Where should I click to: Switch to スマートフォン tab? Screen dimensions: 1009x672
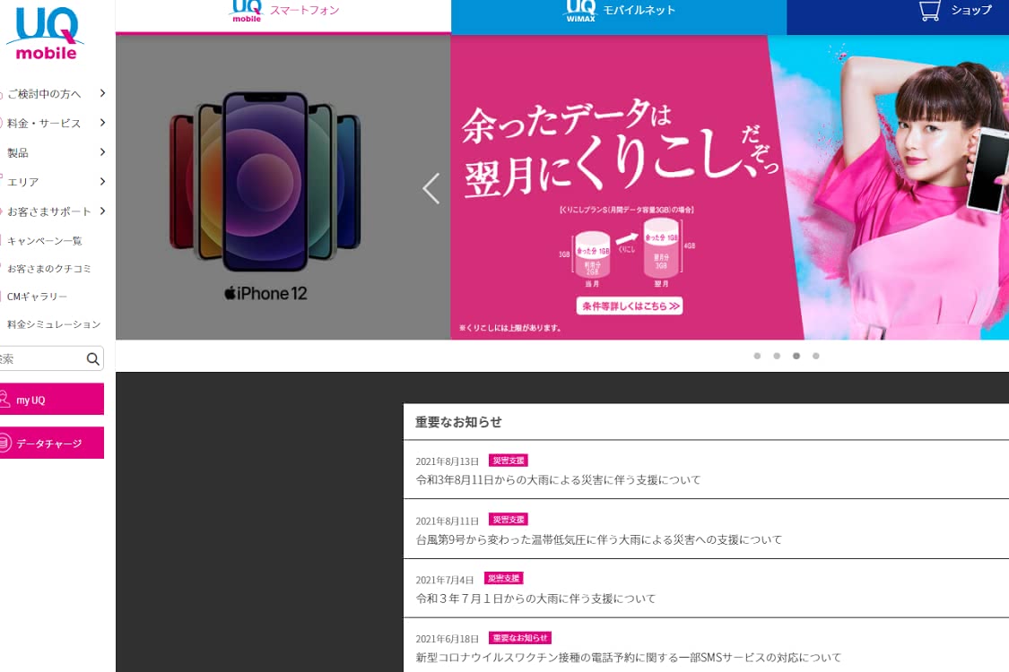click(x=283, y=16)
